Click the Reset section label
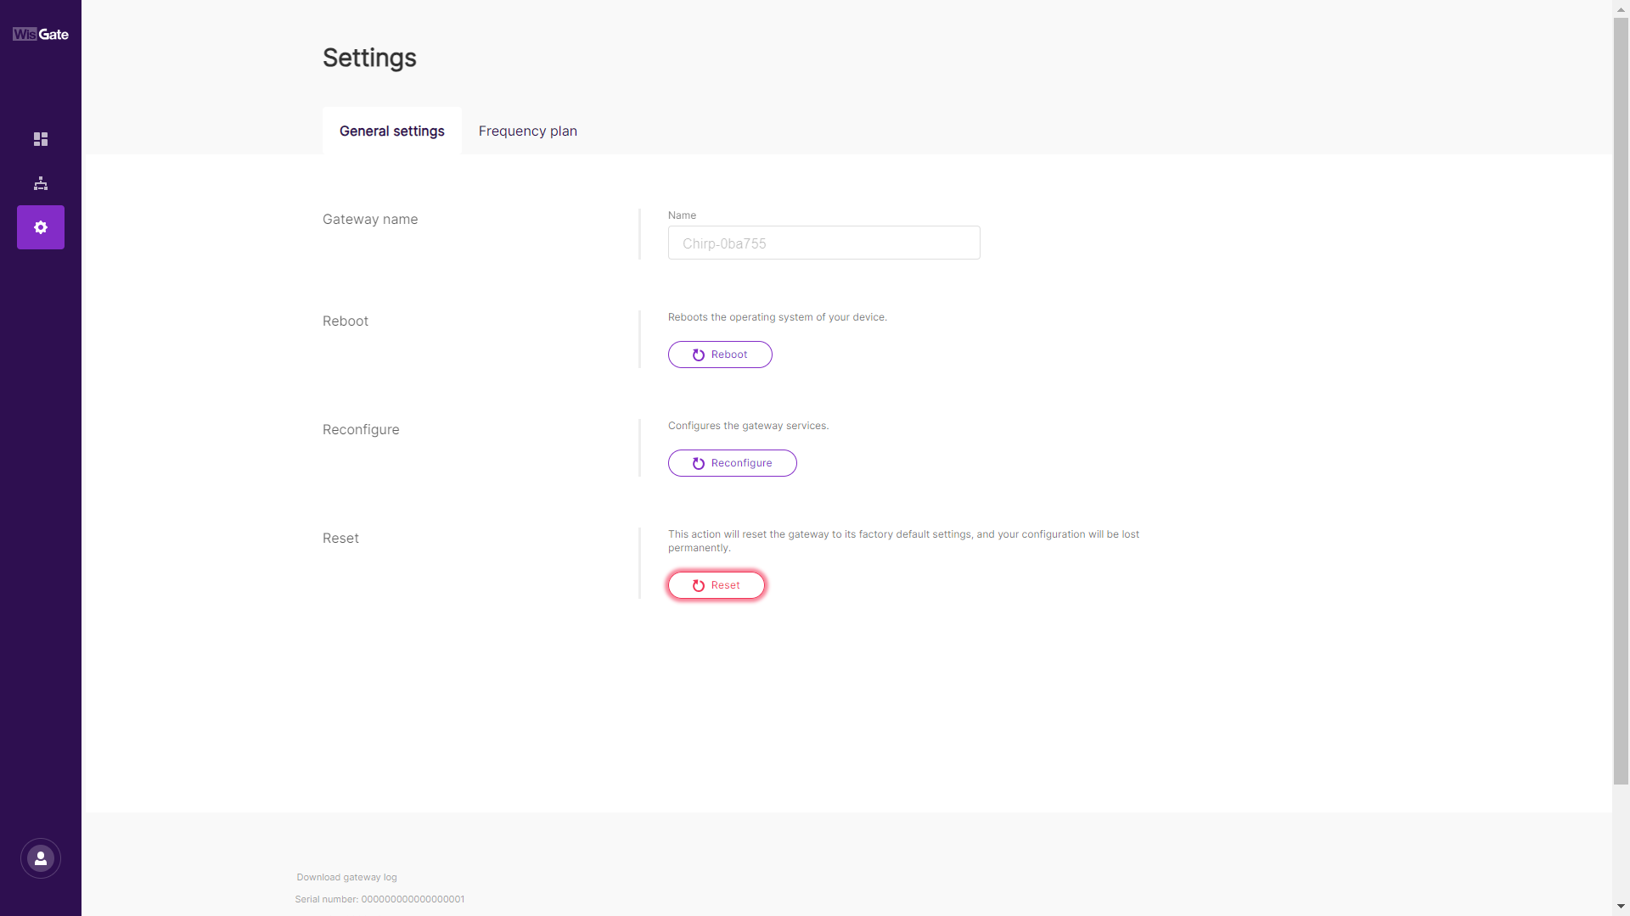This screenshot has width=1630, height=916. click(340, 538)
